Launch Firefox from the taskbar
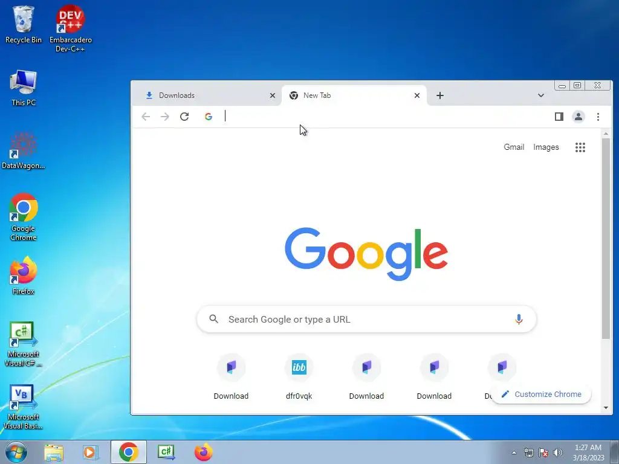Image resolution: width=619 pixels, height=464 pixels. [203, 452]
